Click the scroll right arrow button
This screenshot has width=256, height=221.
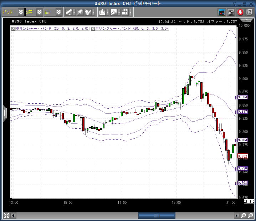click(236, 216)
